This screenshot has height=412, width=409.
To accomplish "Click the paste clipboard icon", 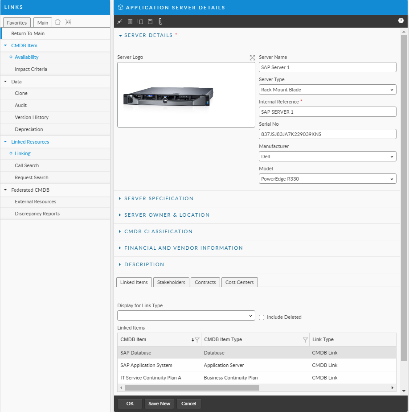I will (150, 21).
